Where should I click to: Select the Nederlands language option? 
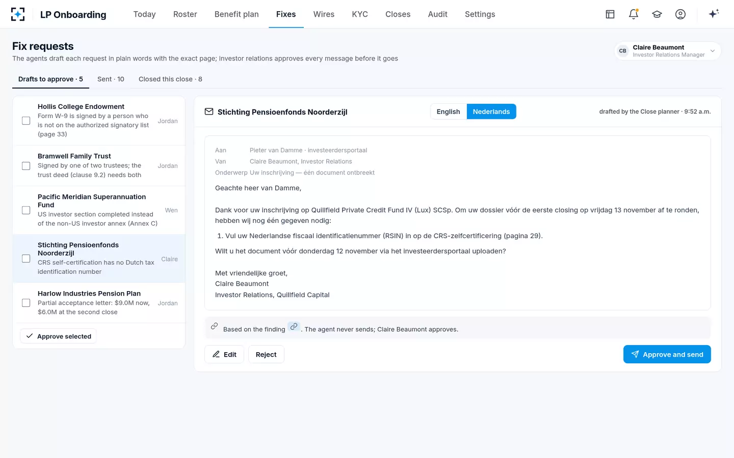tap(491, 111)
